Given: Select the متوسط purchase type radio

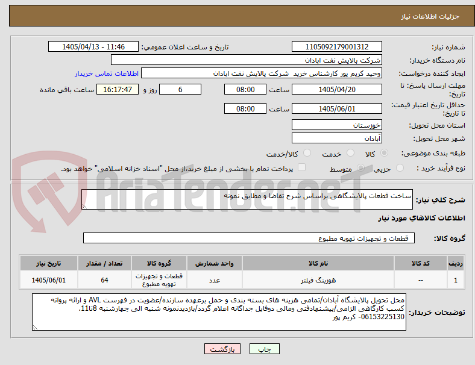Looking at the screenshot, I should [x=361, y=168].
